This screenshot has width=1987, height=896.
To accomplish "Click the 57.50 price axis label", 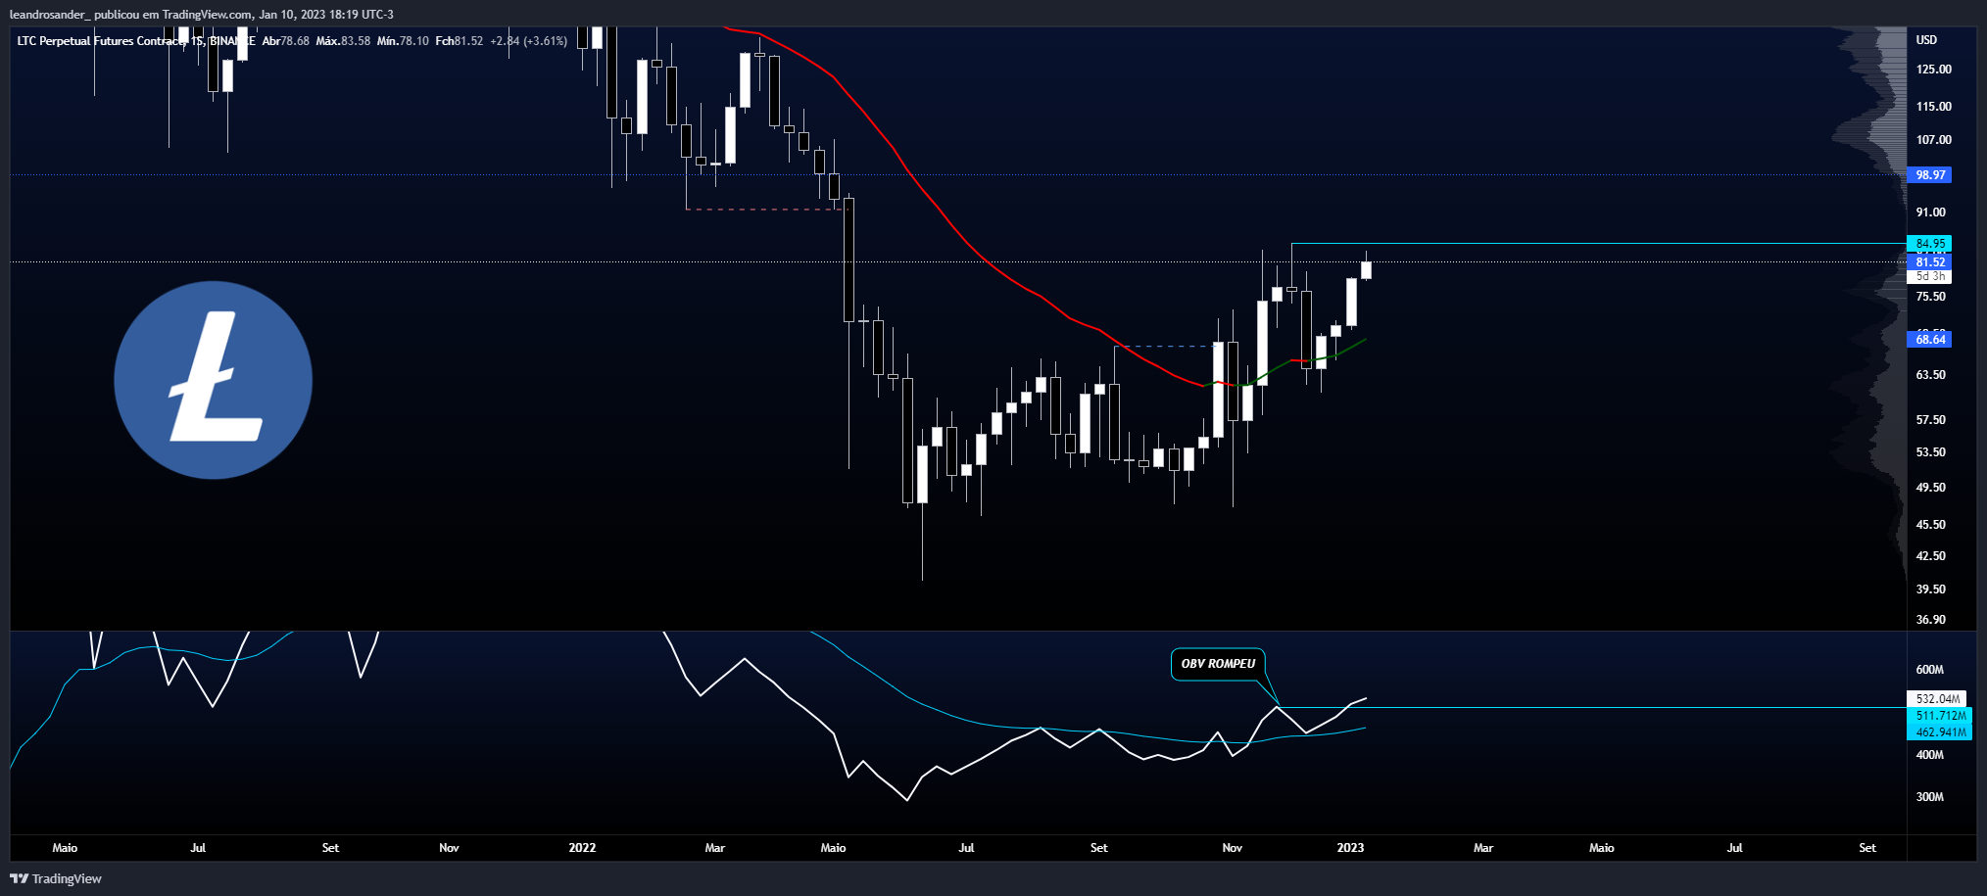I will click(1930, 420).
